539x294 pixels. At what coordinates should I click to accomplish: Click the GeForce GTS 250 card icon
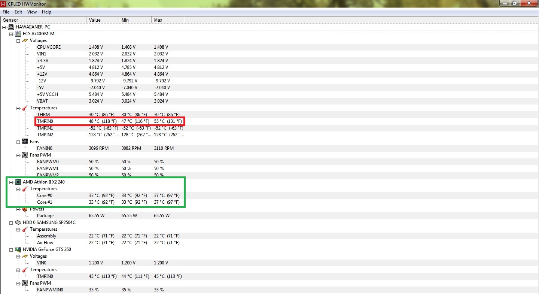pyautogui.click(x=18, y=249)
